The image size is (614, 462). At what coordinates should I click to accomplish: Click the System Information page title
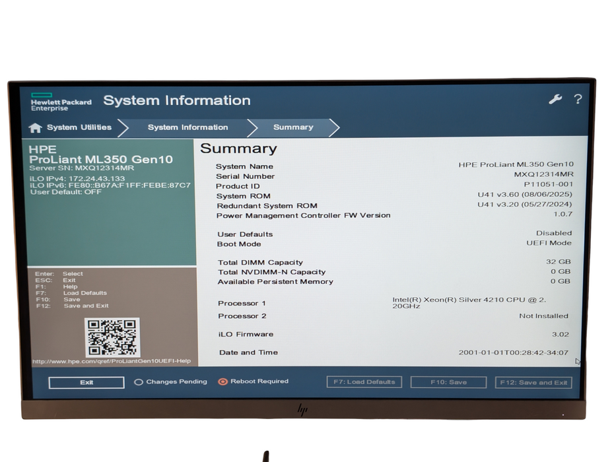[x=176, y=100]
